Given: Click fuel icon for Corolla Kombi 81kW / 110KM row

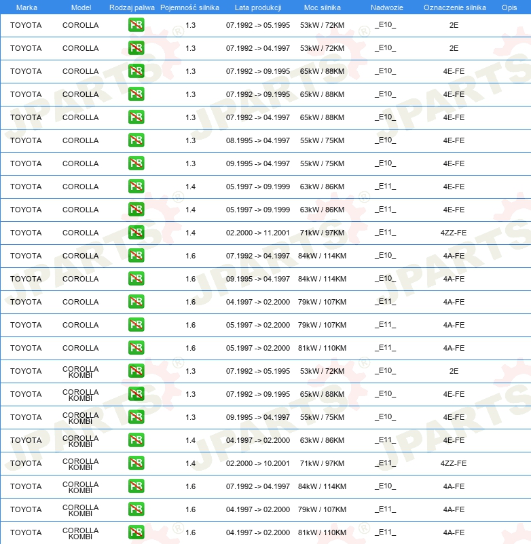Looking at the screenshot, I should click(136, 532).
